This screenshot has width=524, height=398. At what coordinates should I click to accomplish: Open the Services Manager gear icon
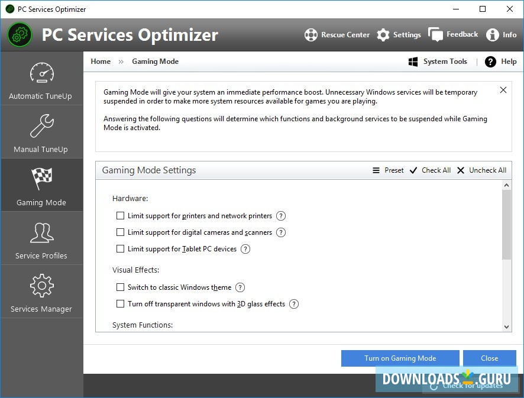pos(42,286)
